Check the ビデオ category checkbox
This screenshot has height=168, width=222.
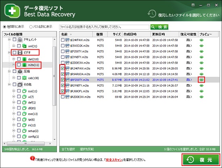pos(15,53)
